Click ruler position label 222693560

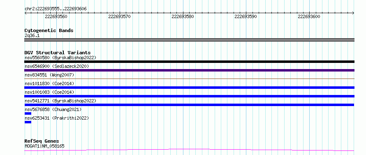point(56,16)
